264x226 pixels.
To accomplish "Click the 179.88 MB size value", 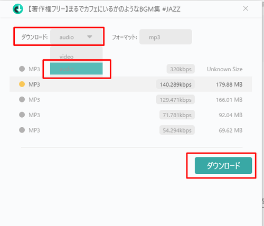I will [229, 84].
